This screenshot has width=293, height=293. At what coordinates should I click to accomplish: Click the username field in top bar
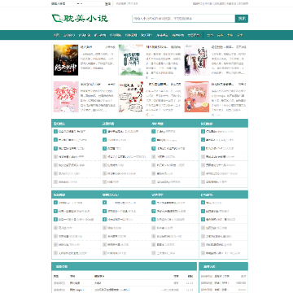pyautogui.click(x=63, y=4)
